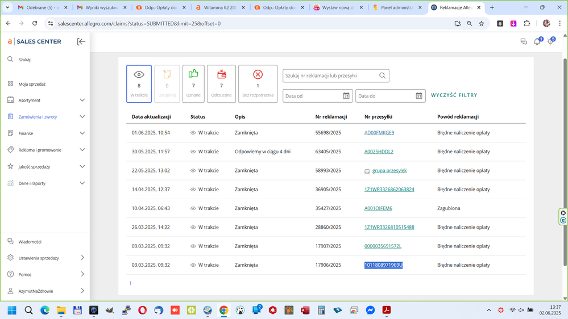Open Windows taskbar search

pos(28,310)
